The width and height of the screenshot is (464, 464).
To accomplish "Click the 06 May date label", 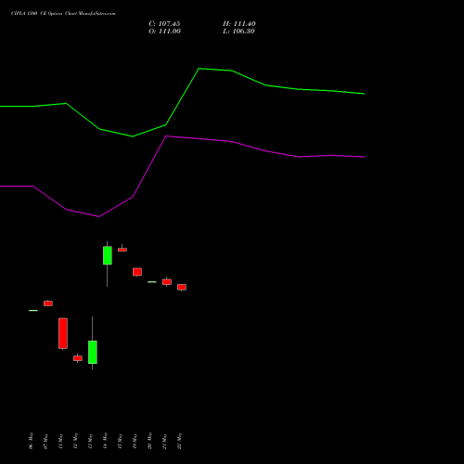I will 31,441.
